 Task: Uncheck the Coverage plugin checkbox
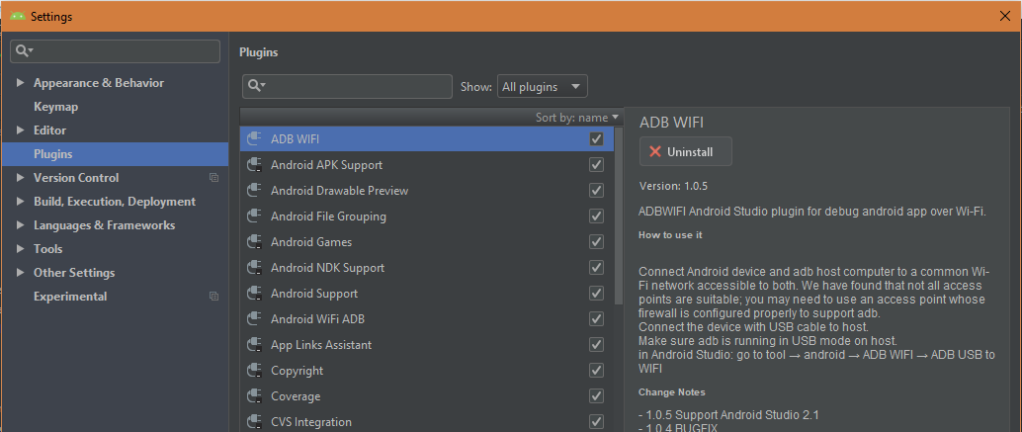pyautogui.click(x=596, y=396)
